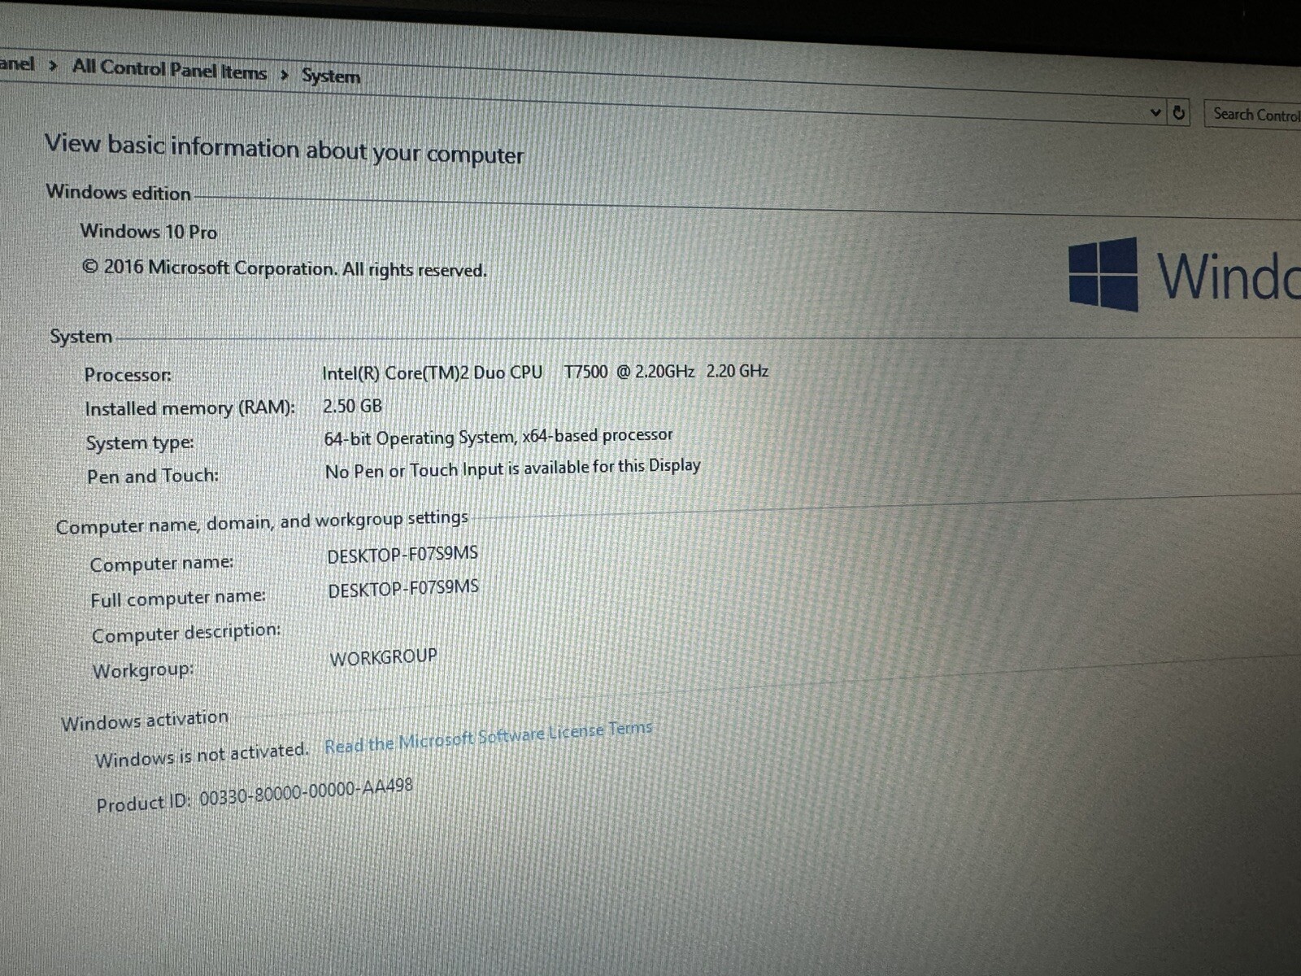Click Computer name, domain, and workgroup header

262,521
